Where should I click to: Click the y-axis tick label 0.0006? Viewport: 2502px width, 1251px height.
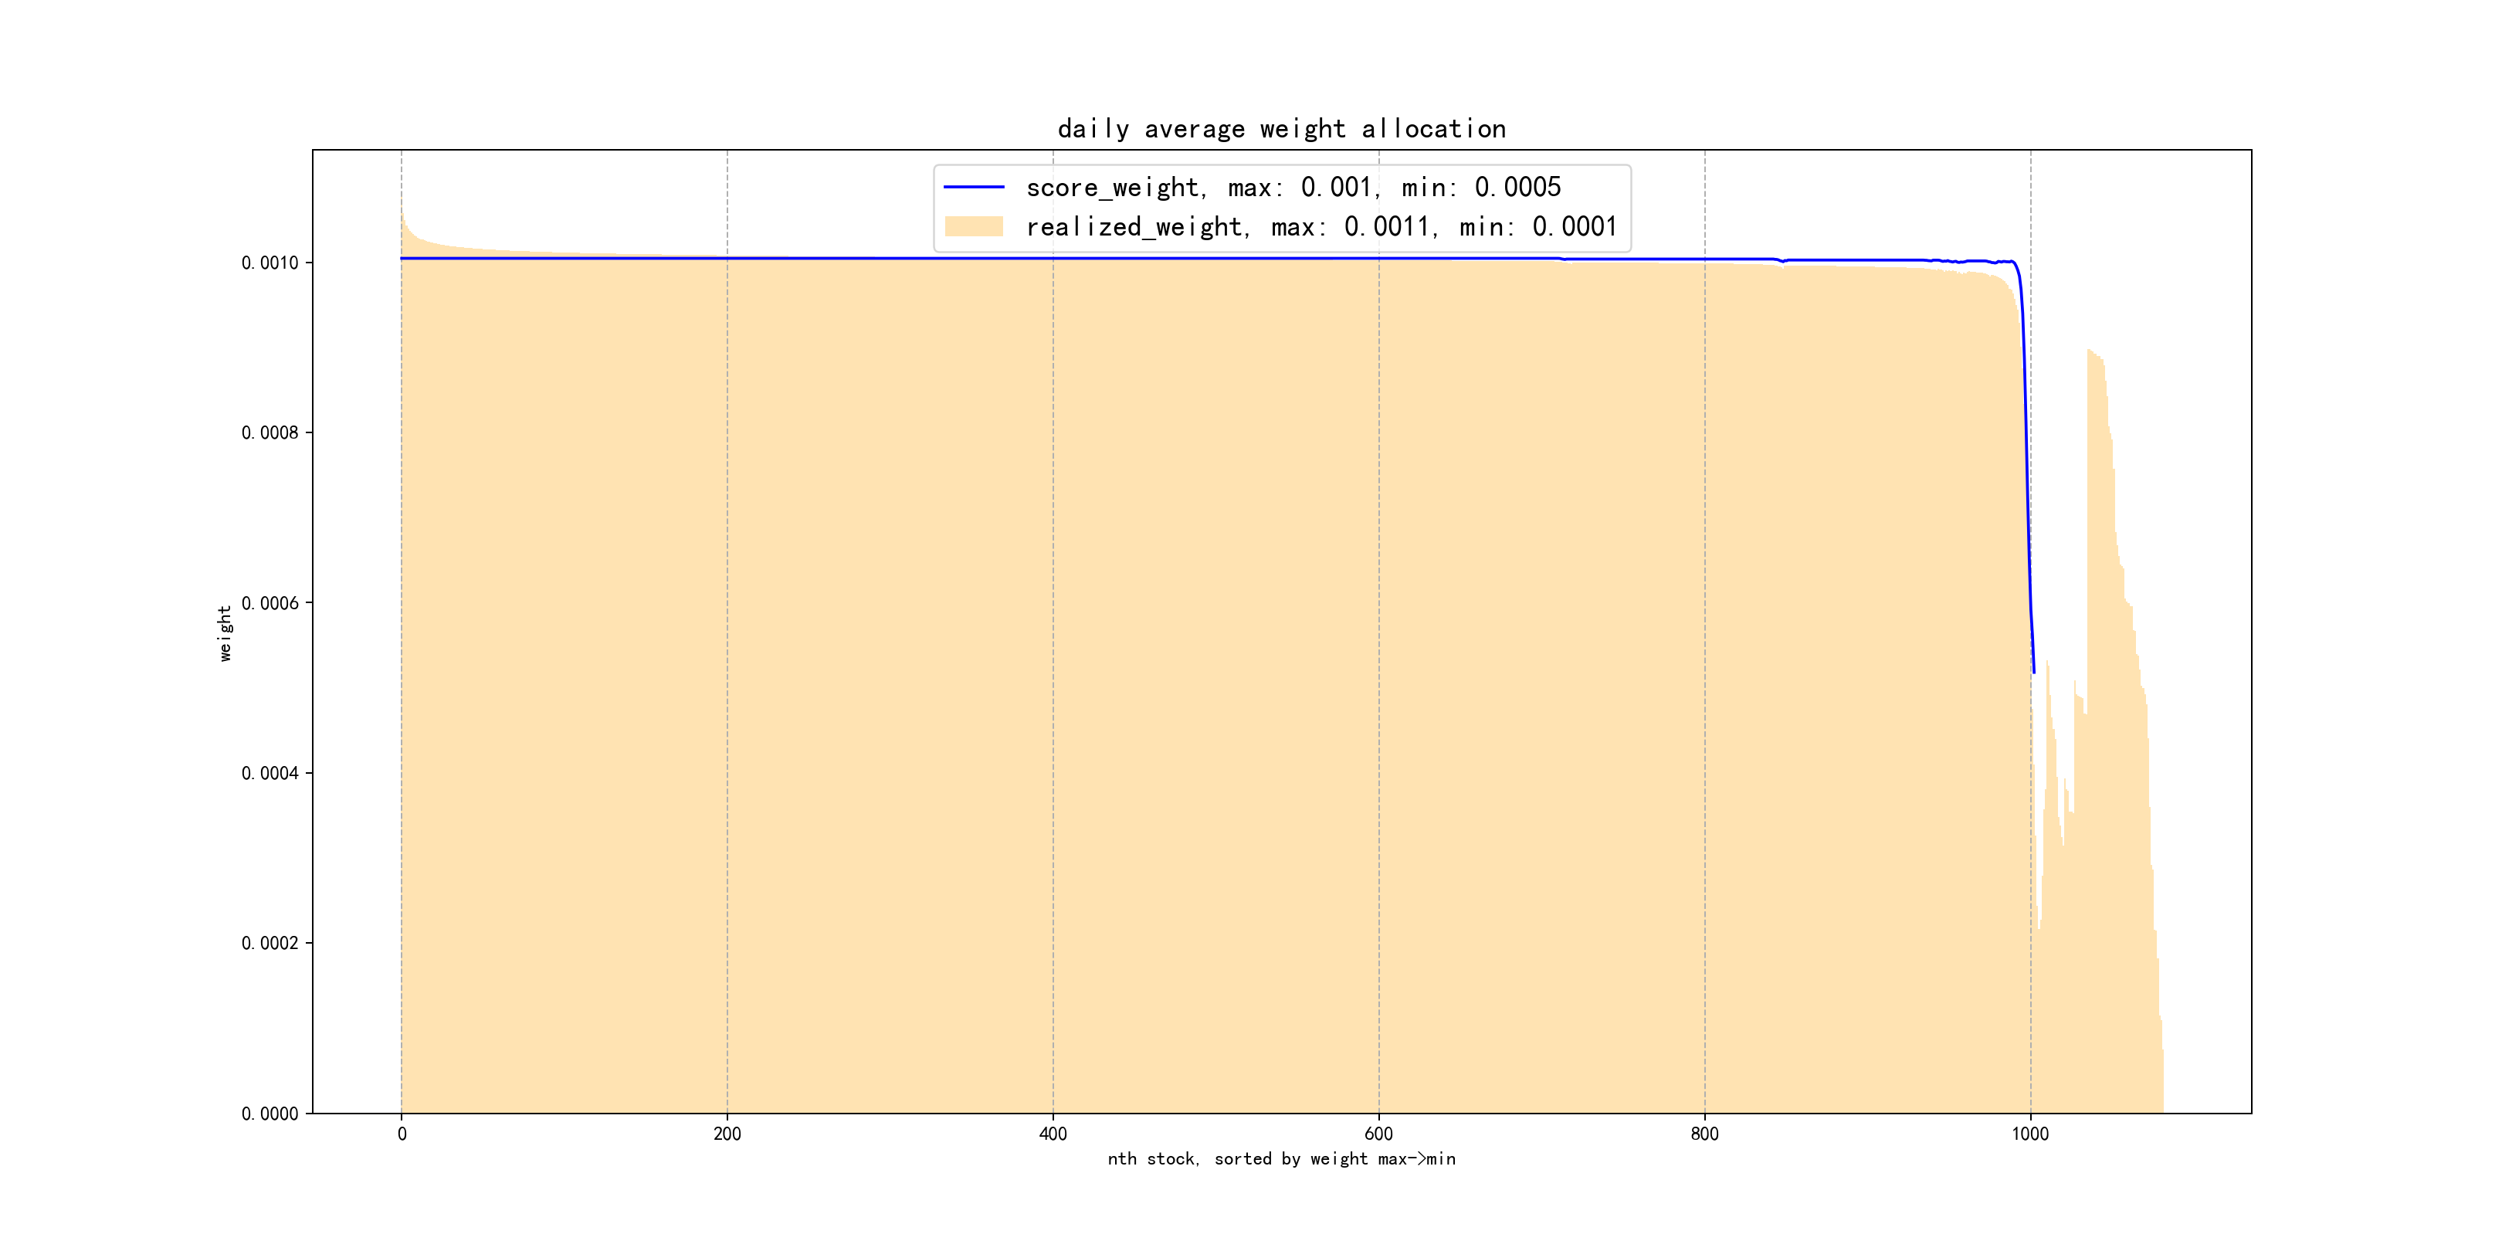[270, 603]
